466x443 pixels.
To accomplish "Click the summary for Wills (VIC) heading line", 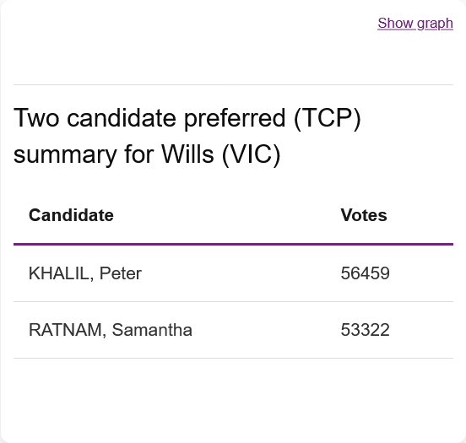I will click(x=147, y=154).
